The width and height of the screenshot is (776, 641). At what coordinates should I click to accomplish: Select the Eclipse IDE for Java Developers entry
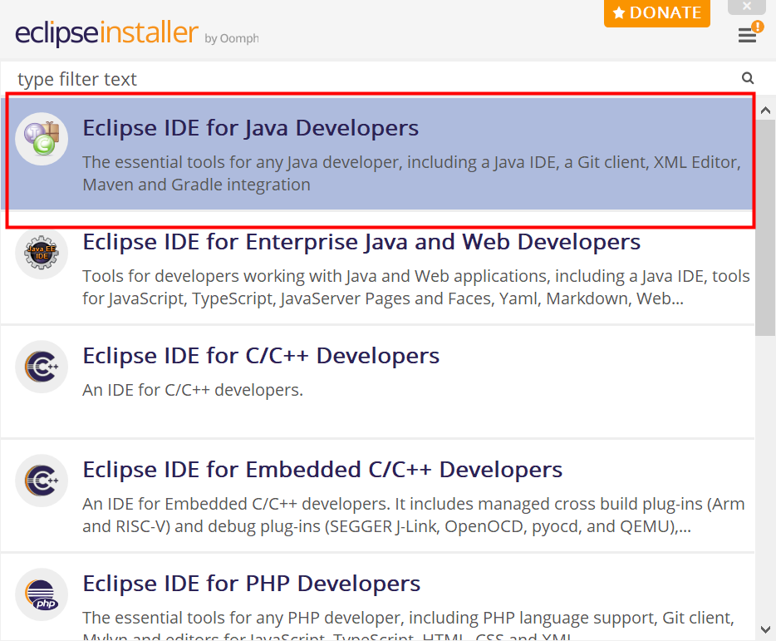[250, 127]
